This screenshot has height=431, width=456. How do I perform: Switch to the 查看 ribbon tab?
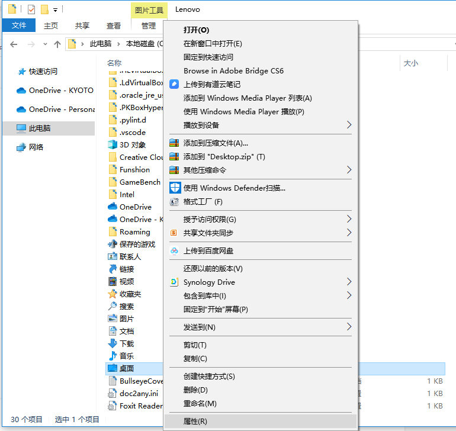(114, 25)
